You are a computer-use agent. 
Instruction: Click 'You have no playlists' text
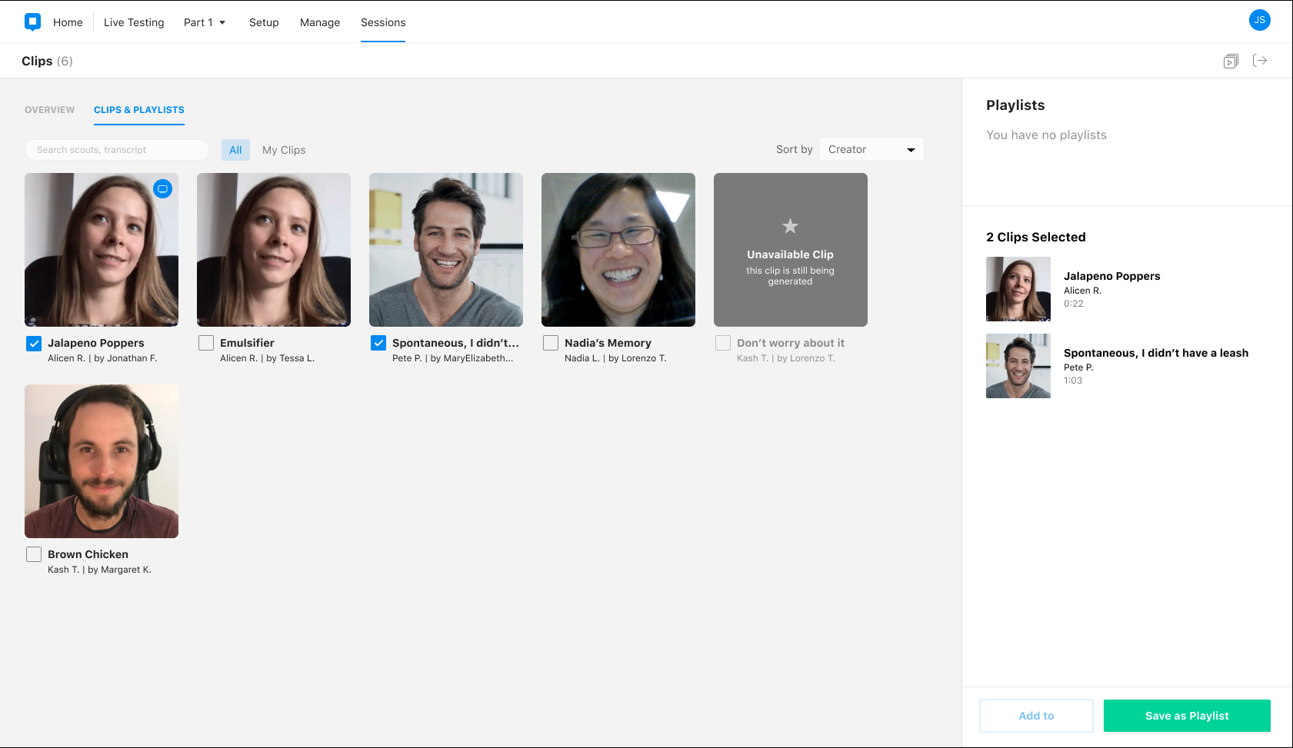pos(1046,135)
